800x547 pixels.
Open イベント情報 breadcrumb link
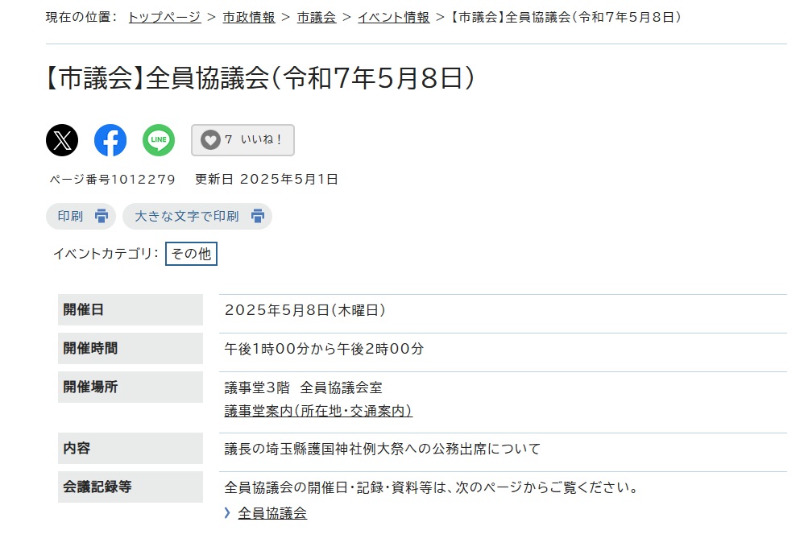[394, 18]
